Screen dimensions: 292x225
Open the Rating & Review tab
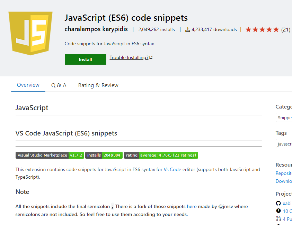98,85
